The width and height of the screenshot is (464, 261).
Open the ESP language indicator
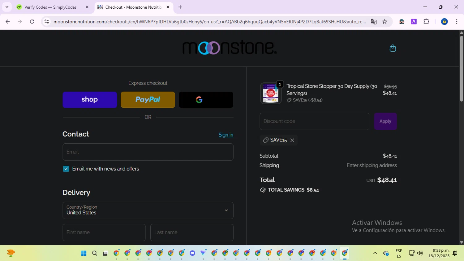coord(399,253)
